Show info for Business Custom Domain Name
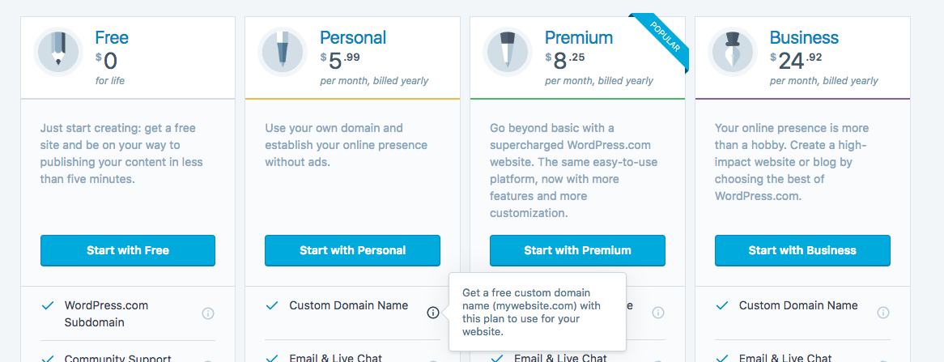 pyautogui.click(x=882, y=313)
